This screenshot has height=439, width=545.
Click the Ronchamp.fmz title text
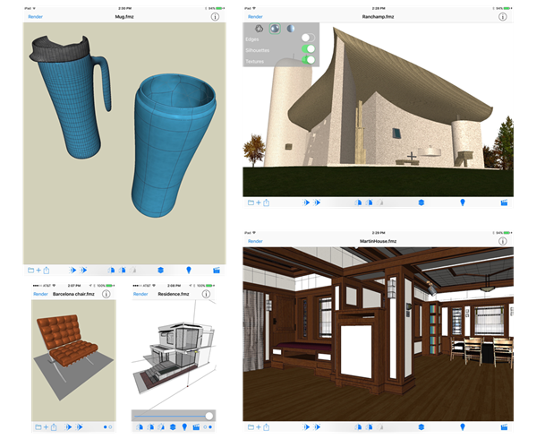click(x=378, y=17)
